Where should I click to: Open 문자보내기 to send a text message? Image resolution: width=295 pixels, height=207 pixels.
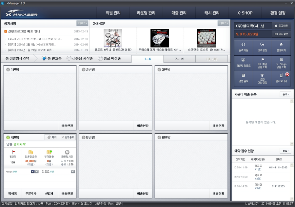(x=281, y=79)
